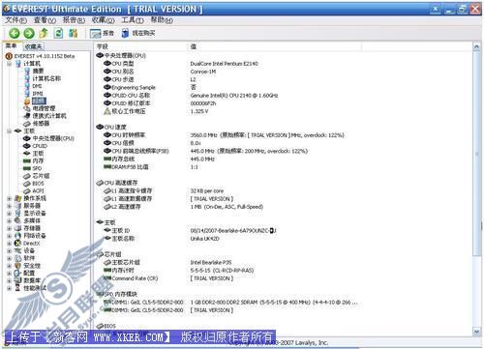The height and width of the screenshot is (349, 484).
Task: Switch to the Favorites (收藏夹) tab
Action: (x=33, y=46)
